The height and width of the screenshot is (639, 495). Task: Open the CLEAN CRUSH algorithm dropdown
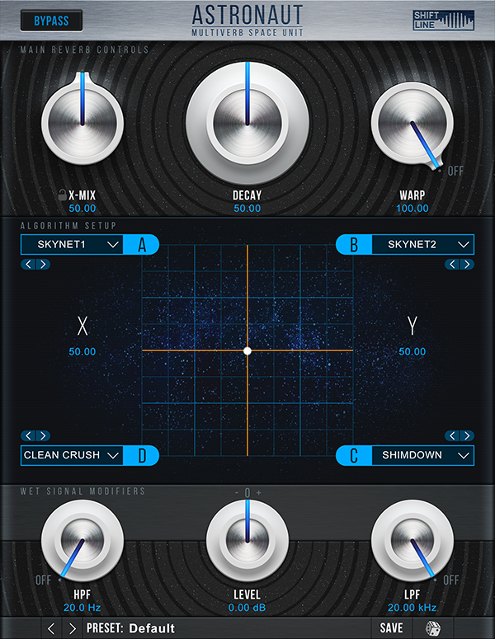click(x=72, y=455)
